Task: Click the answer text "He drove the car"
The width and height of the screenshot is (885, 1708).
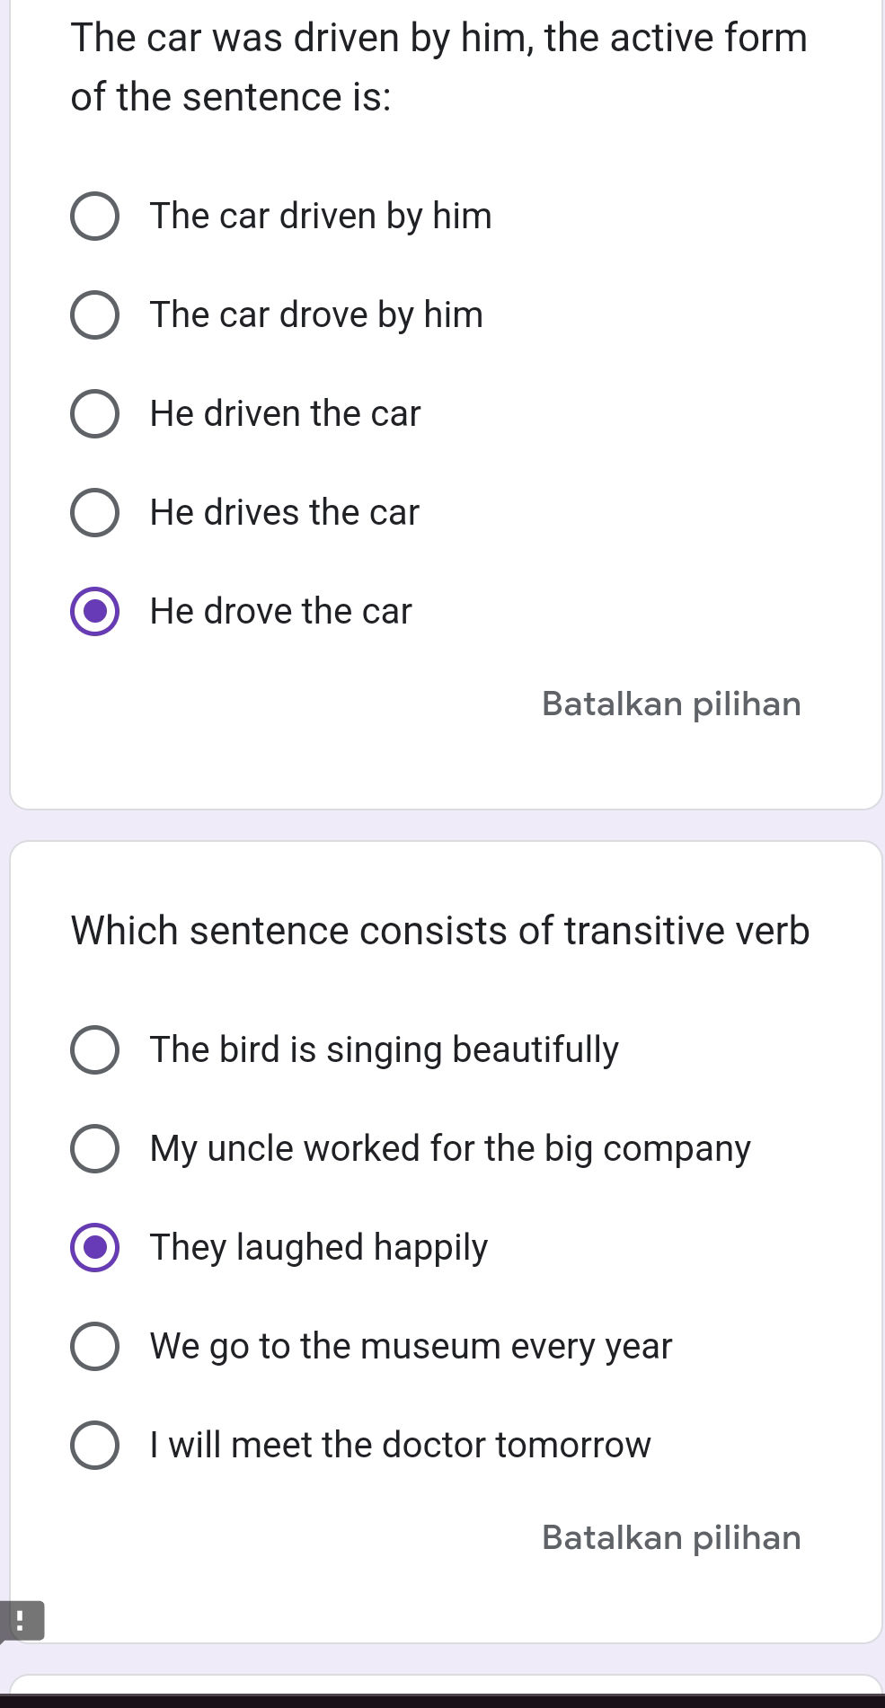Action: tap(279, 611)
